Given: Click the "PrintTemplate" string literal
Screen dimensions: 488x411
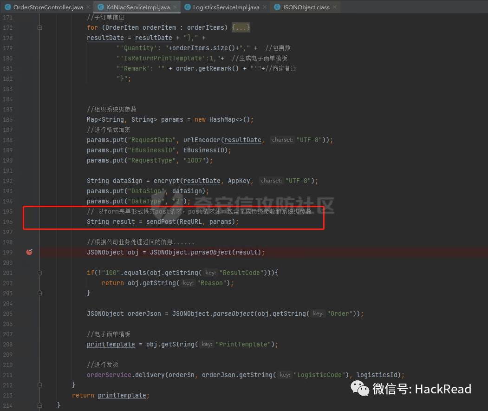Looking at the screenshot, I should (243, 345).
